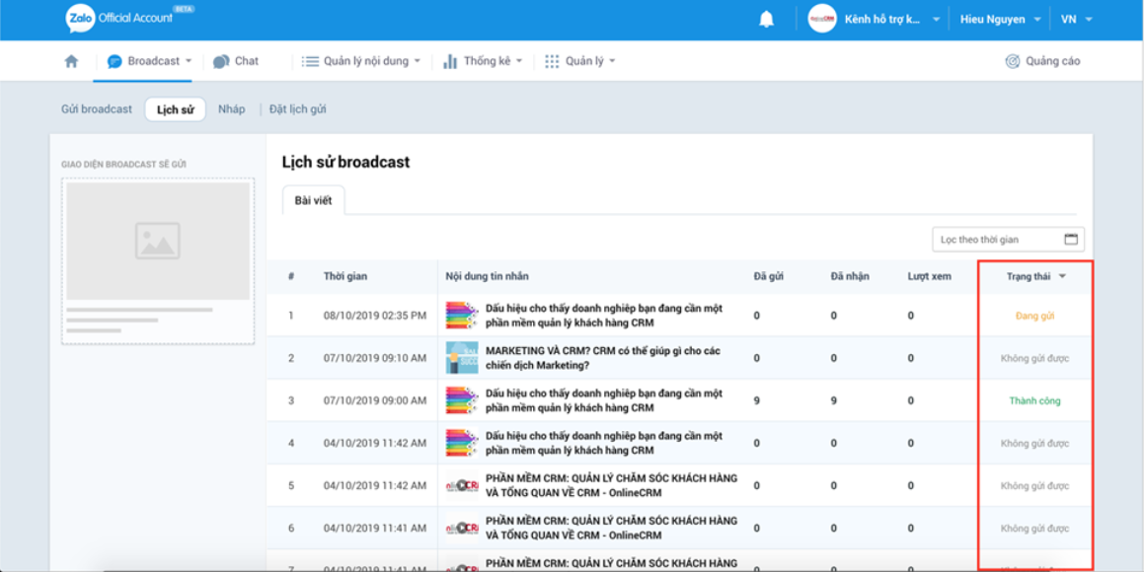Viewport: 1144px width, 572px height.
Task: Select the Lịch sử tab
Action: (x=175, y=109)
